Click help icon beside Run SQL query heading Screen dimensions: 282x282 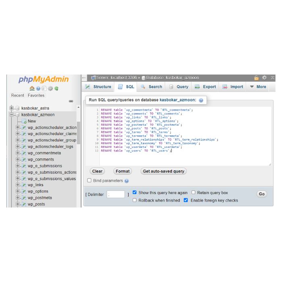(201, 100)
